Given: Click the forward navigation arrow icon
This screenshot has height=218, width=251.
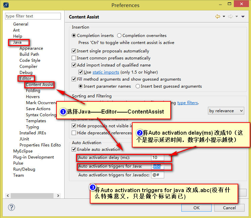Looking at the screenshot, I should [x=230, y=16].
